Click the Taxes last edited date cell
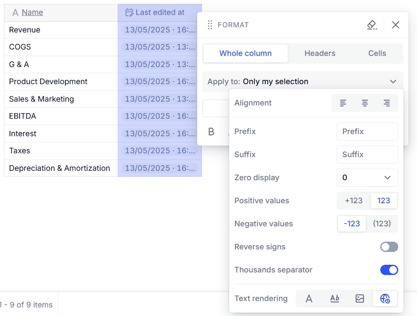This screenshot has height=316, width=417. pos(160,151)
